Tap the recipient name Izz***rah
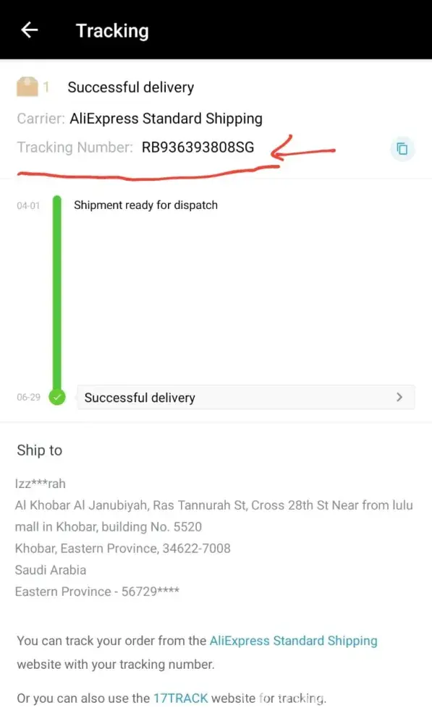This screenshot has width=432, height=723. 40,483
